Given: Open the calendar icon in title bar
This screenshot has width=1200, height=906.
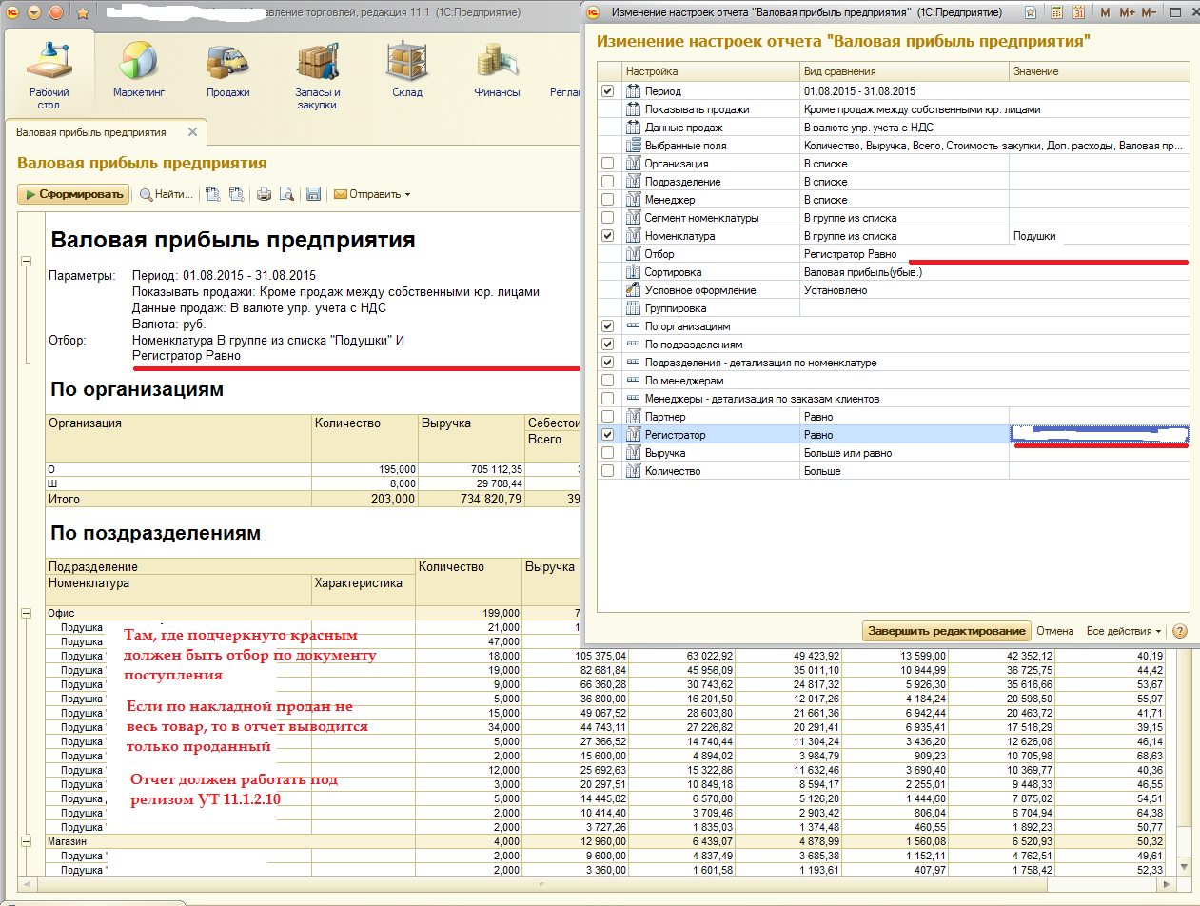Looking at the screenshot, I should tap(1078, 12).
